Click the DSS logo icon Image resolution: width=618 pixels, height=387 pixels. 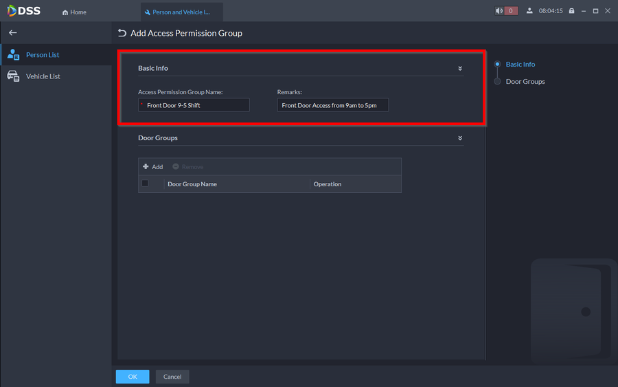click(x=12, y=11)
